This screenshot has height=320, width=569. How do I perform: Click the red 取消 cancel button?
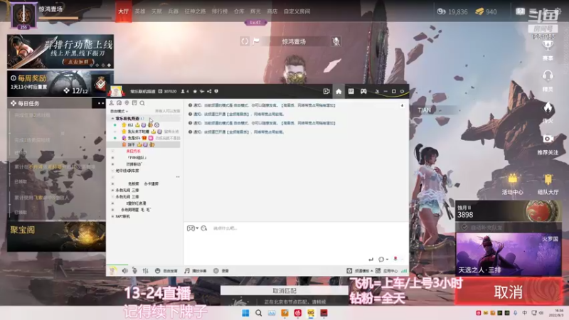[509, 292]
